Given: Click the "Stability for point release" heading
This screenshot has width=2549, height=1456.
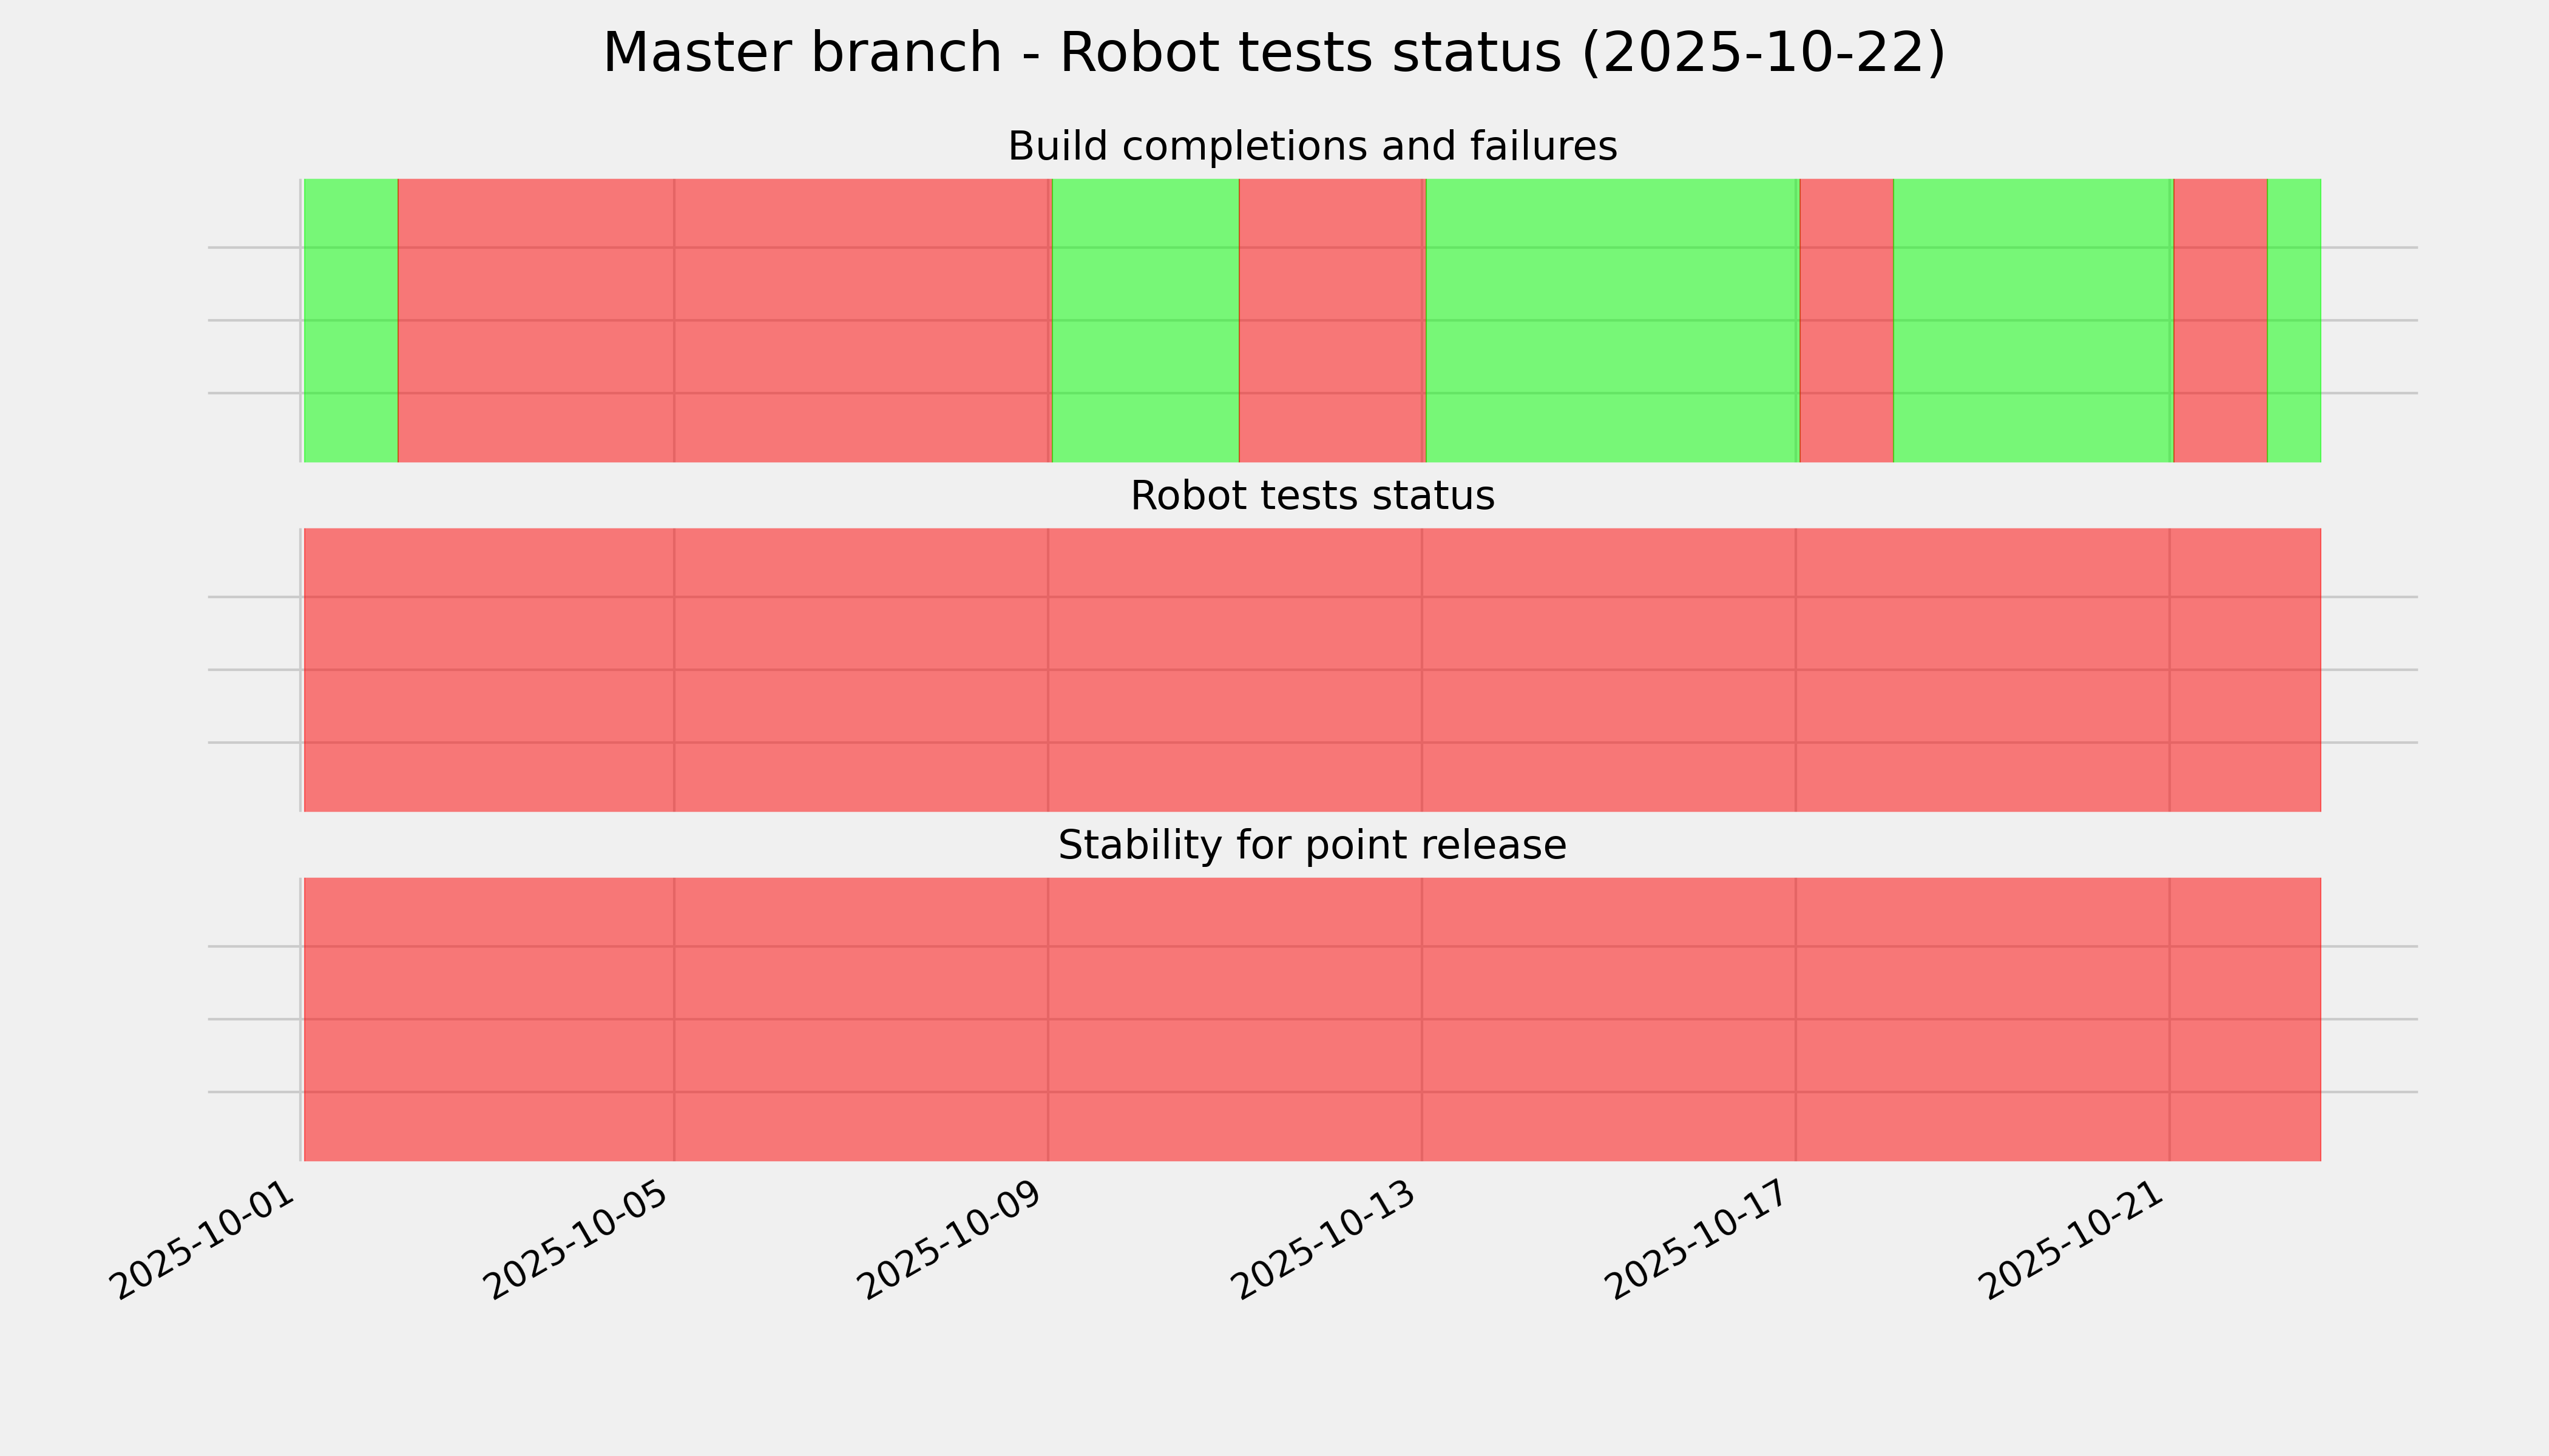Looking at the screenshot, I should click(1312, 846).
